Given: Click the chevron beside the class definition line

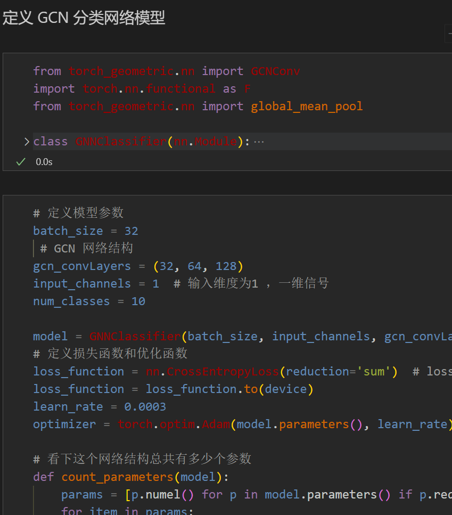Looking at the screenshot, I should 27,141.
